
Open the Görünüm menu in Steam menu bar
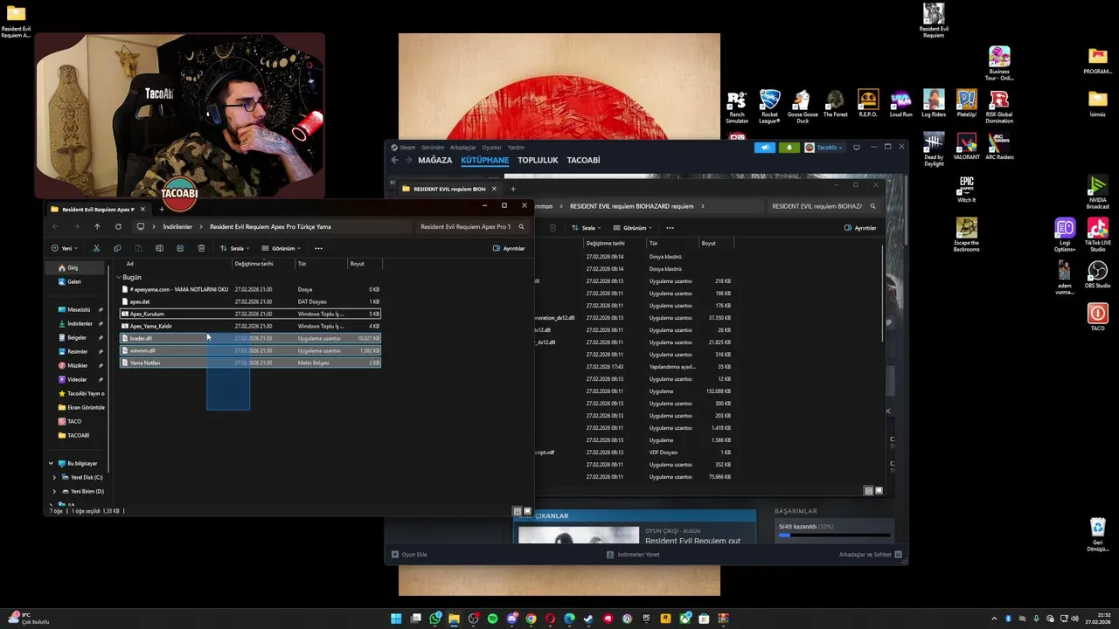click(x=433, y=148)
